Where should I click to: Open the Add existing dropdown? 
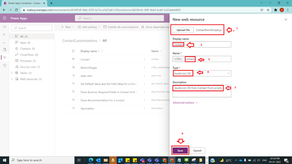(89, 27)
